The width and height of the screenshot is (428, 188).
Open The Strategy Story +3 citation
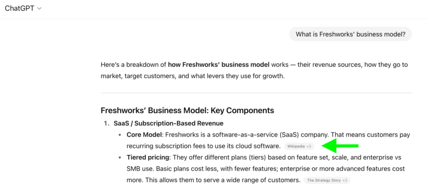point(327,180)
